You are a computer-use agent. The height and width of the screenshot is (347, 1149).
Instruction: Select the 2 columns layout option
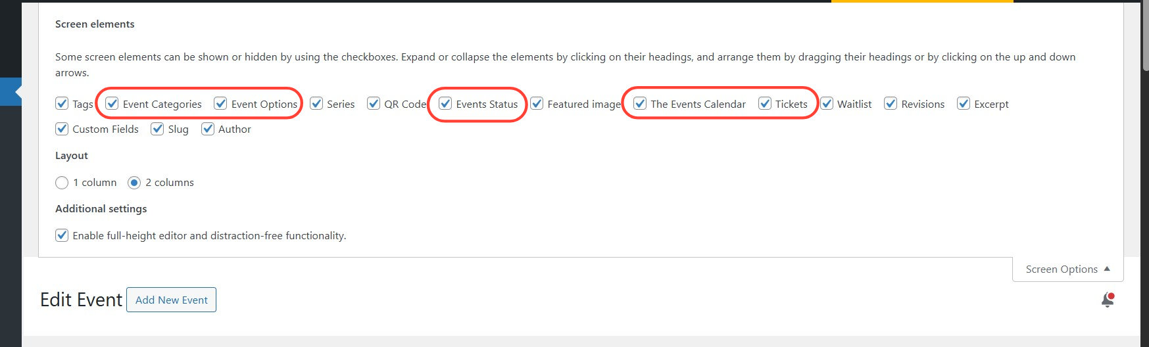coord(134,183)
